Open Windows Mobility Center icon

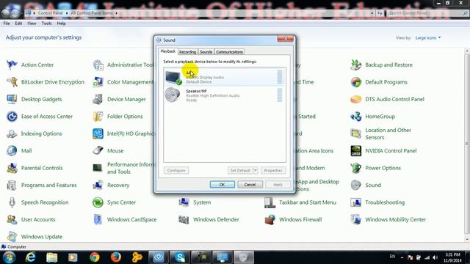356,219
